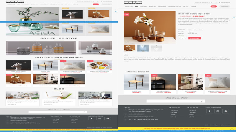Viewport: 236px width, 132px height.
Task: Decrease quantity with the minus button
Action: 179,38
